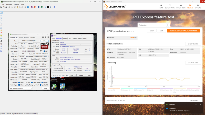The width and height of the screenshot is (205, 115).
Task: Select the crop tool in Greenshot
Action: tap(1, 44)
